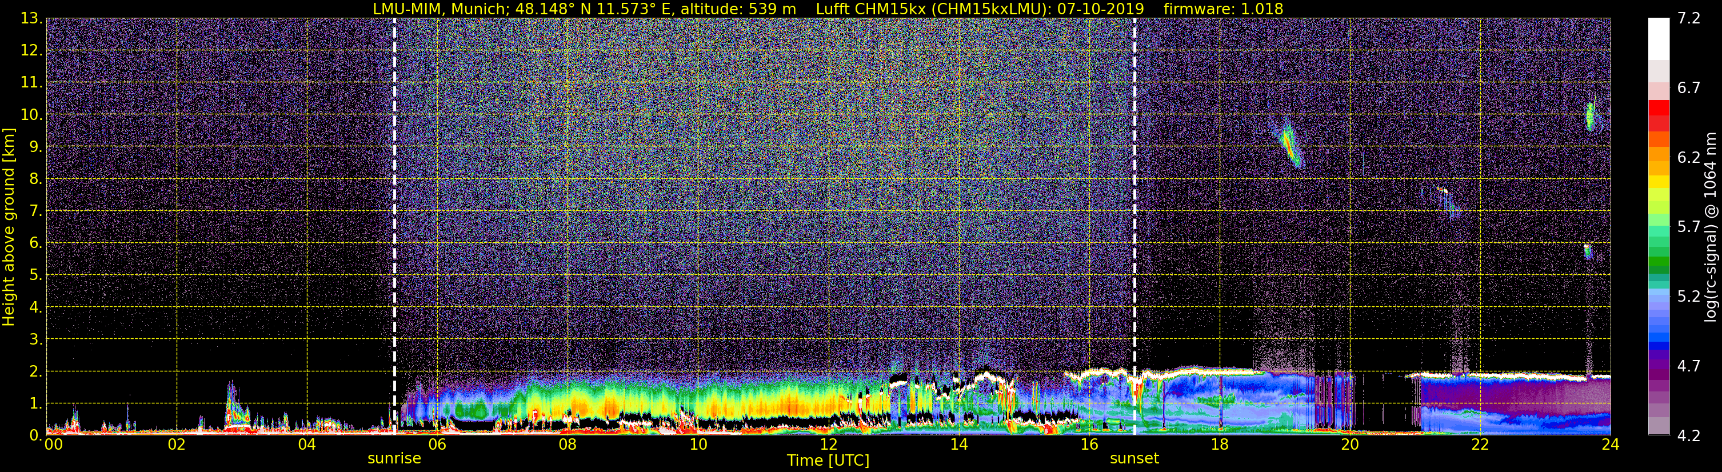Select the 'sunset' label below the time axis
1722x472 pixels.
(1134, 459)
